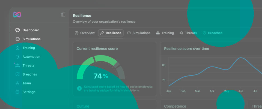Click the '70' y-axis value
The image size is (262, 109).
[164, 80]
